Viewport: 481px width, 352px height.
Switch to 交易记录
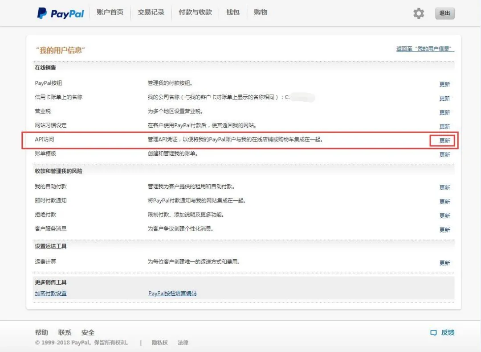click(x=151, y=12)
